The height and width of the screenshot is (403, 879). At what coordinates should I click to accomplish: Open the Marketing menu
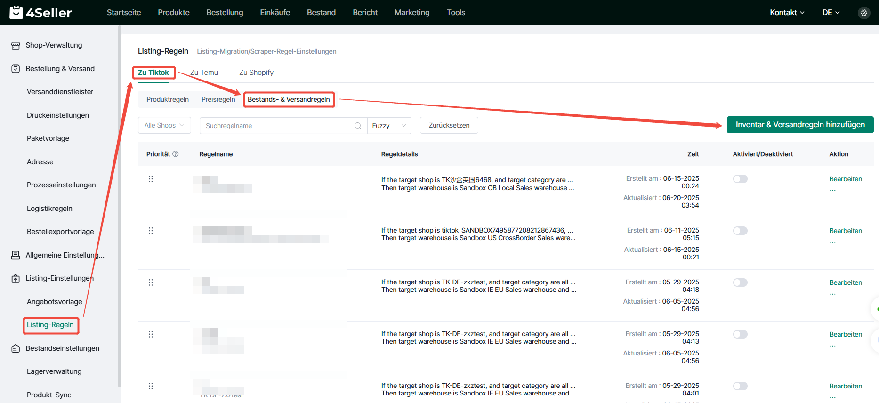[412, 13]
